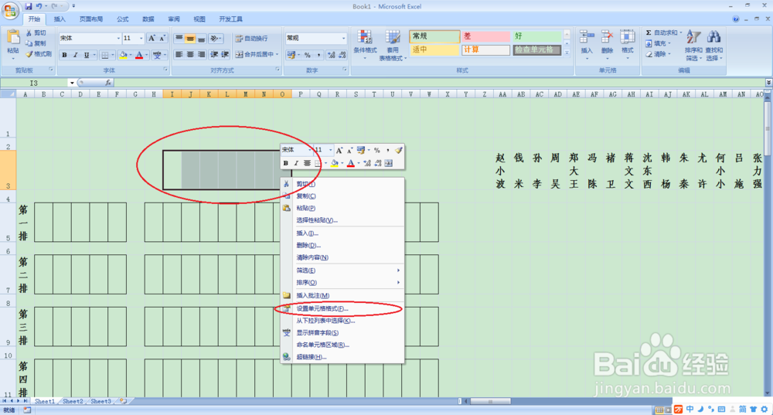Toggle Wrap Text (自动换行)
773x415 pixels.
coord(251,39)
